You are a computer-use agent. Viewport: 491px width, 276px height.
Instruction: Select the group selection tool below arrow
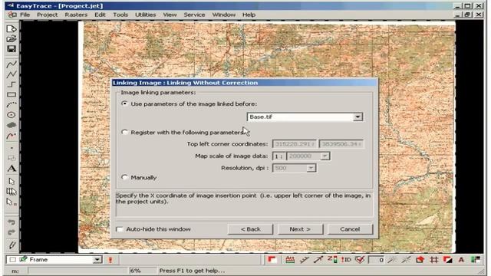[x=12, y=191]
